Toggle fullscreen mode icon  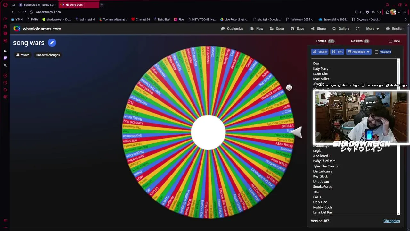point(358,29)
